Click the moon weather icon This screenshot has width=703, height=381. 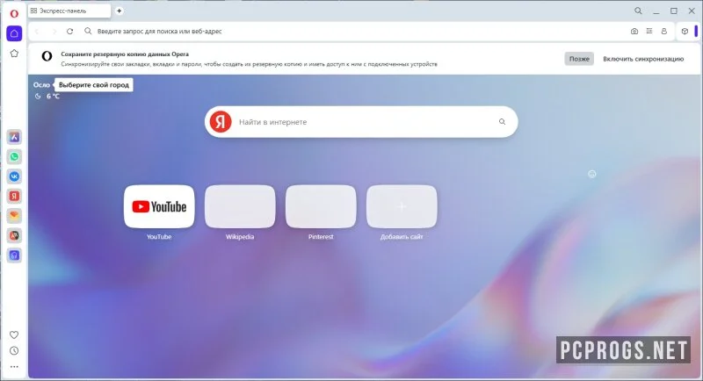click(38, 97)
